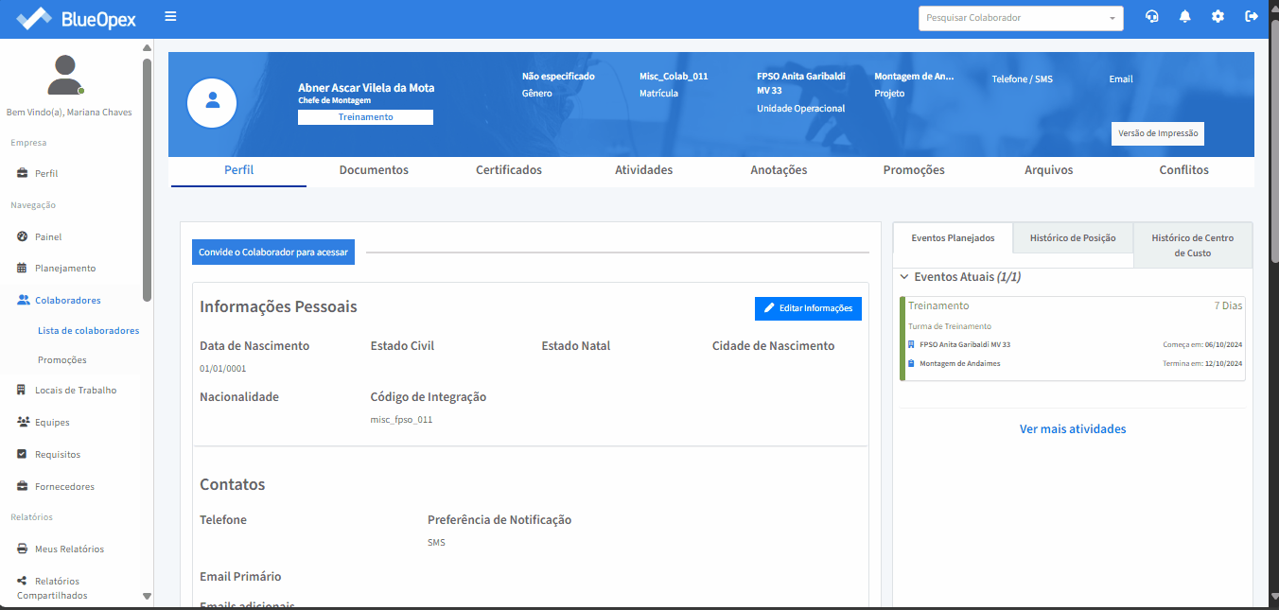Click the Locais de Trabalho building icon
Viewport: 1279px width, 610px height.
click(x=23, y=390)
